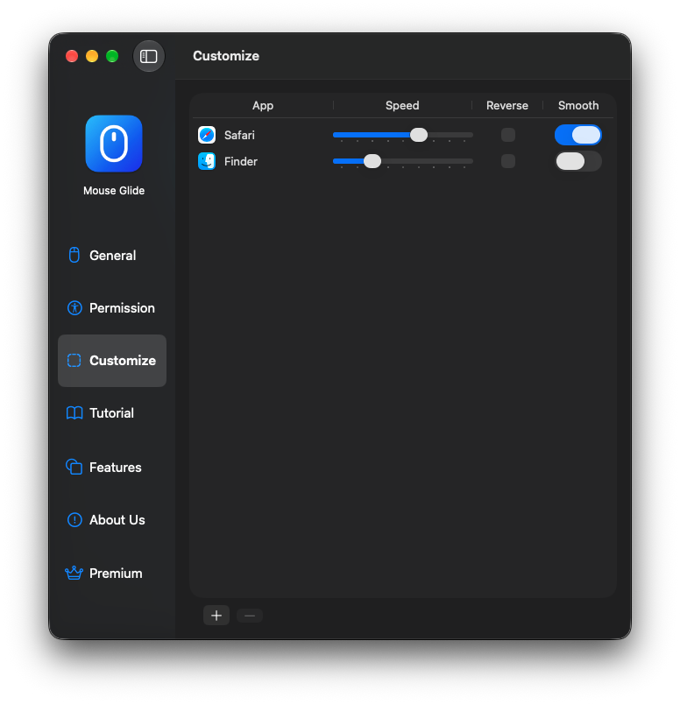Click the Speed column header
Viewport: 680px width, 704px height.
(402, 105)
